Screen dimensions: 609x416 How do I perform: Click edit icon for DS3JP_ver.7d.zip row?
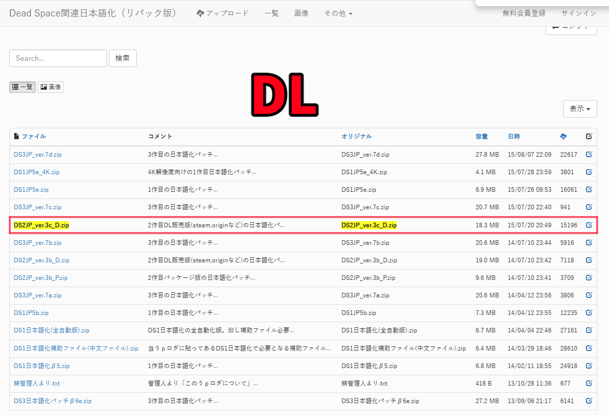(589, 155)
